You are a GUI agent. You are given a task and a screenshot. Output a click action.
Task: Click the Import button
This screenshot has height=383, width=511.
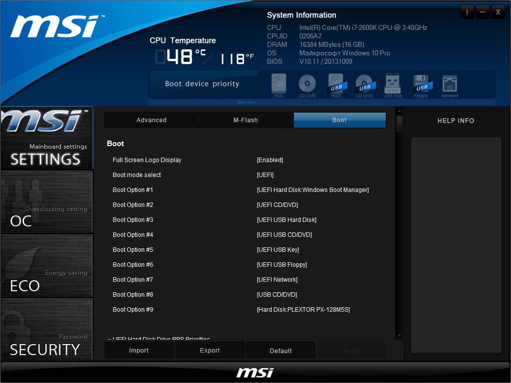pos(139,351)
